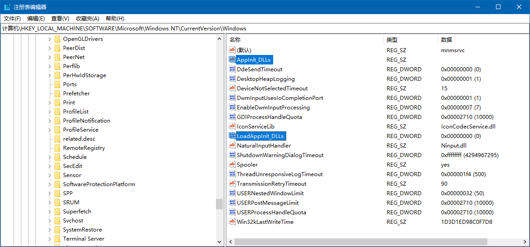Click the PeerDist folder icon
Screen dimensions: 530x247
(x=57, y=48)
